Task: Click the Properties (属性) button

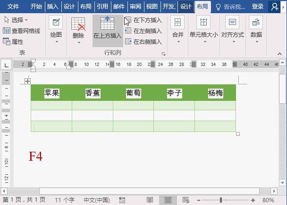Action: tap(13, 41)
